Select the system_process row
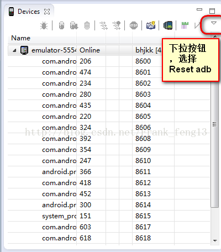Image resolution: width=221 pixels, height=252 pixels. [x=109, y=216]
